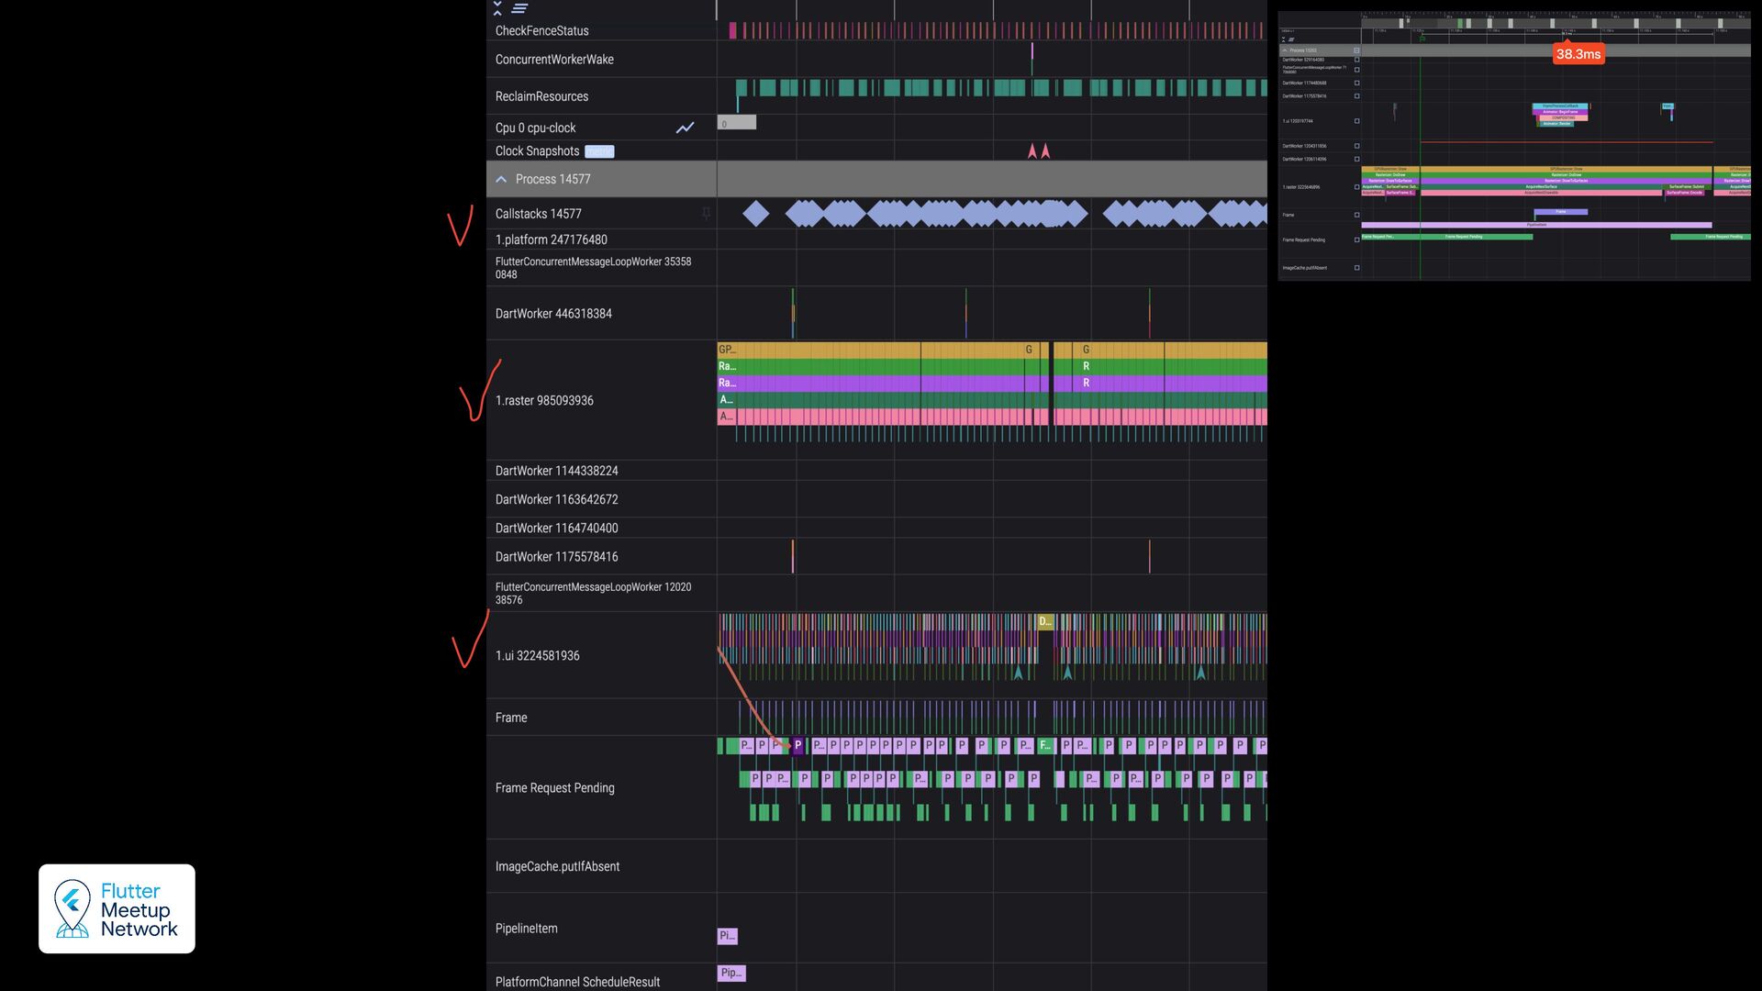Click the PipelineItem 'Pi...' slice
The height and width of the screenshot is (991, 1762).
727,936
